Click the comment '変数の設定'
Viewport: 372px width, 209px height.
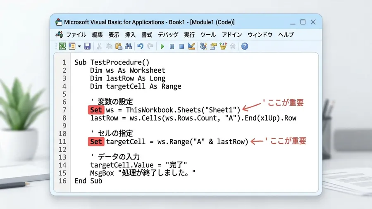(115, 102)
